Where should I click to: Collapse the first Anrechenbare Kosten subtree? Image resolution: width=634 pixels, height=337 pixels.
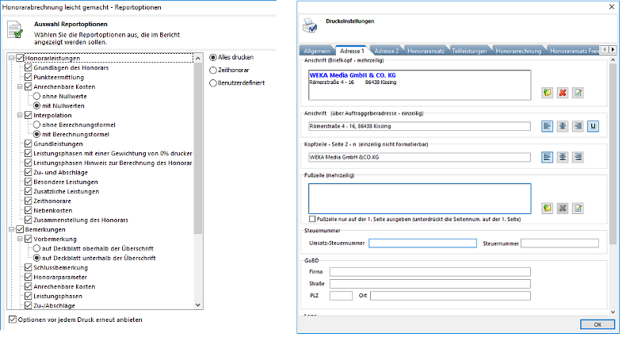(x=20, y=86)
